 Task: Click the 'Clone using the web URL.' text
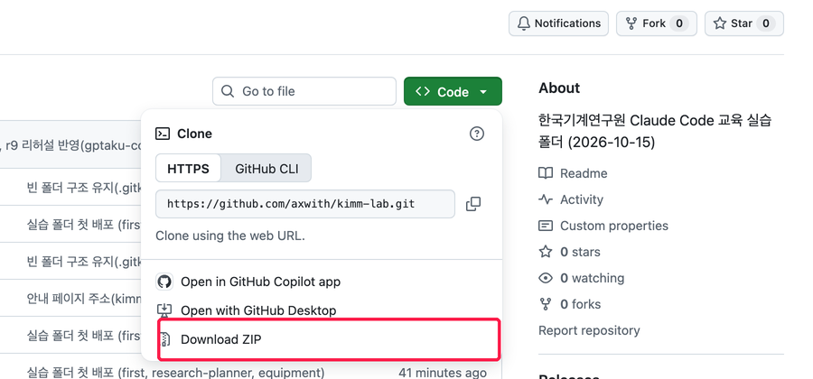(230, 236)
